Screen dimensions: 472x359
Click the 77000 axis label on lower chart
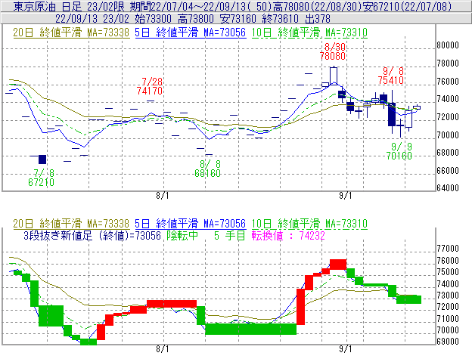(x=448, y=249)
